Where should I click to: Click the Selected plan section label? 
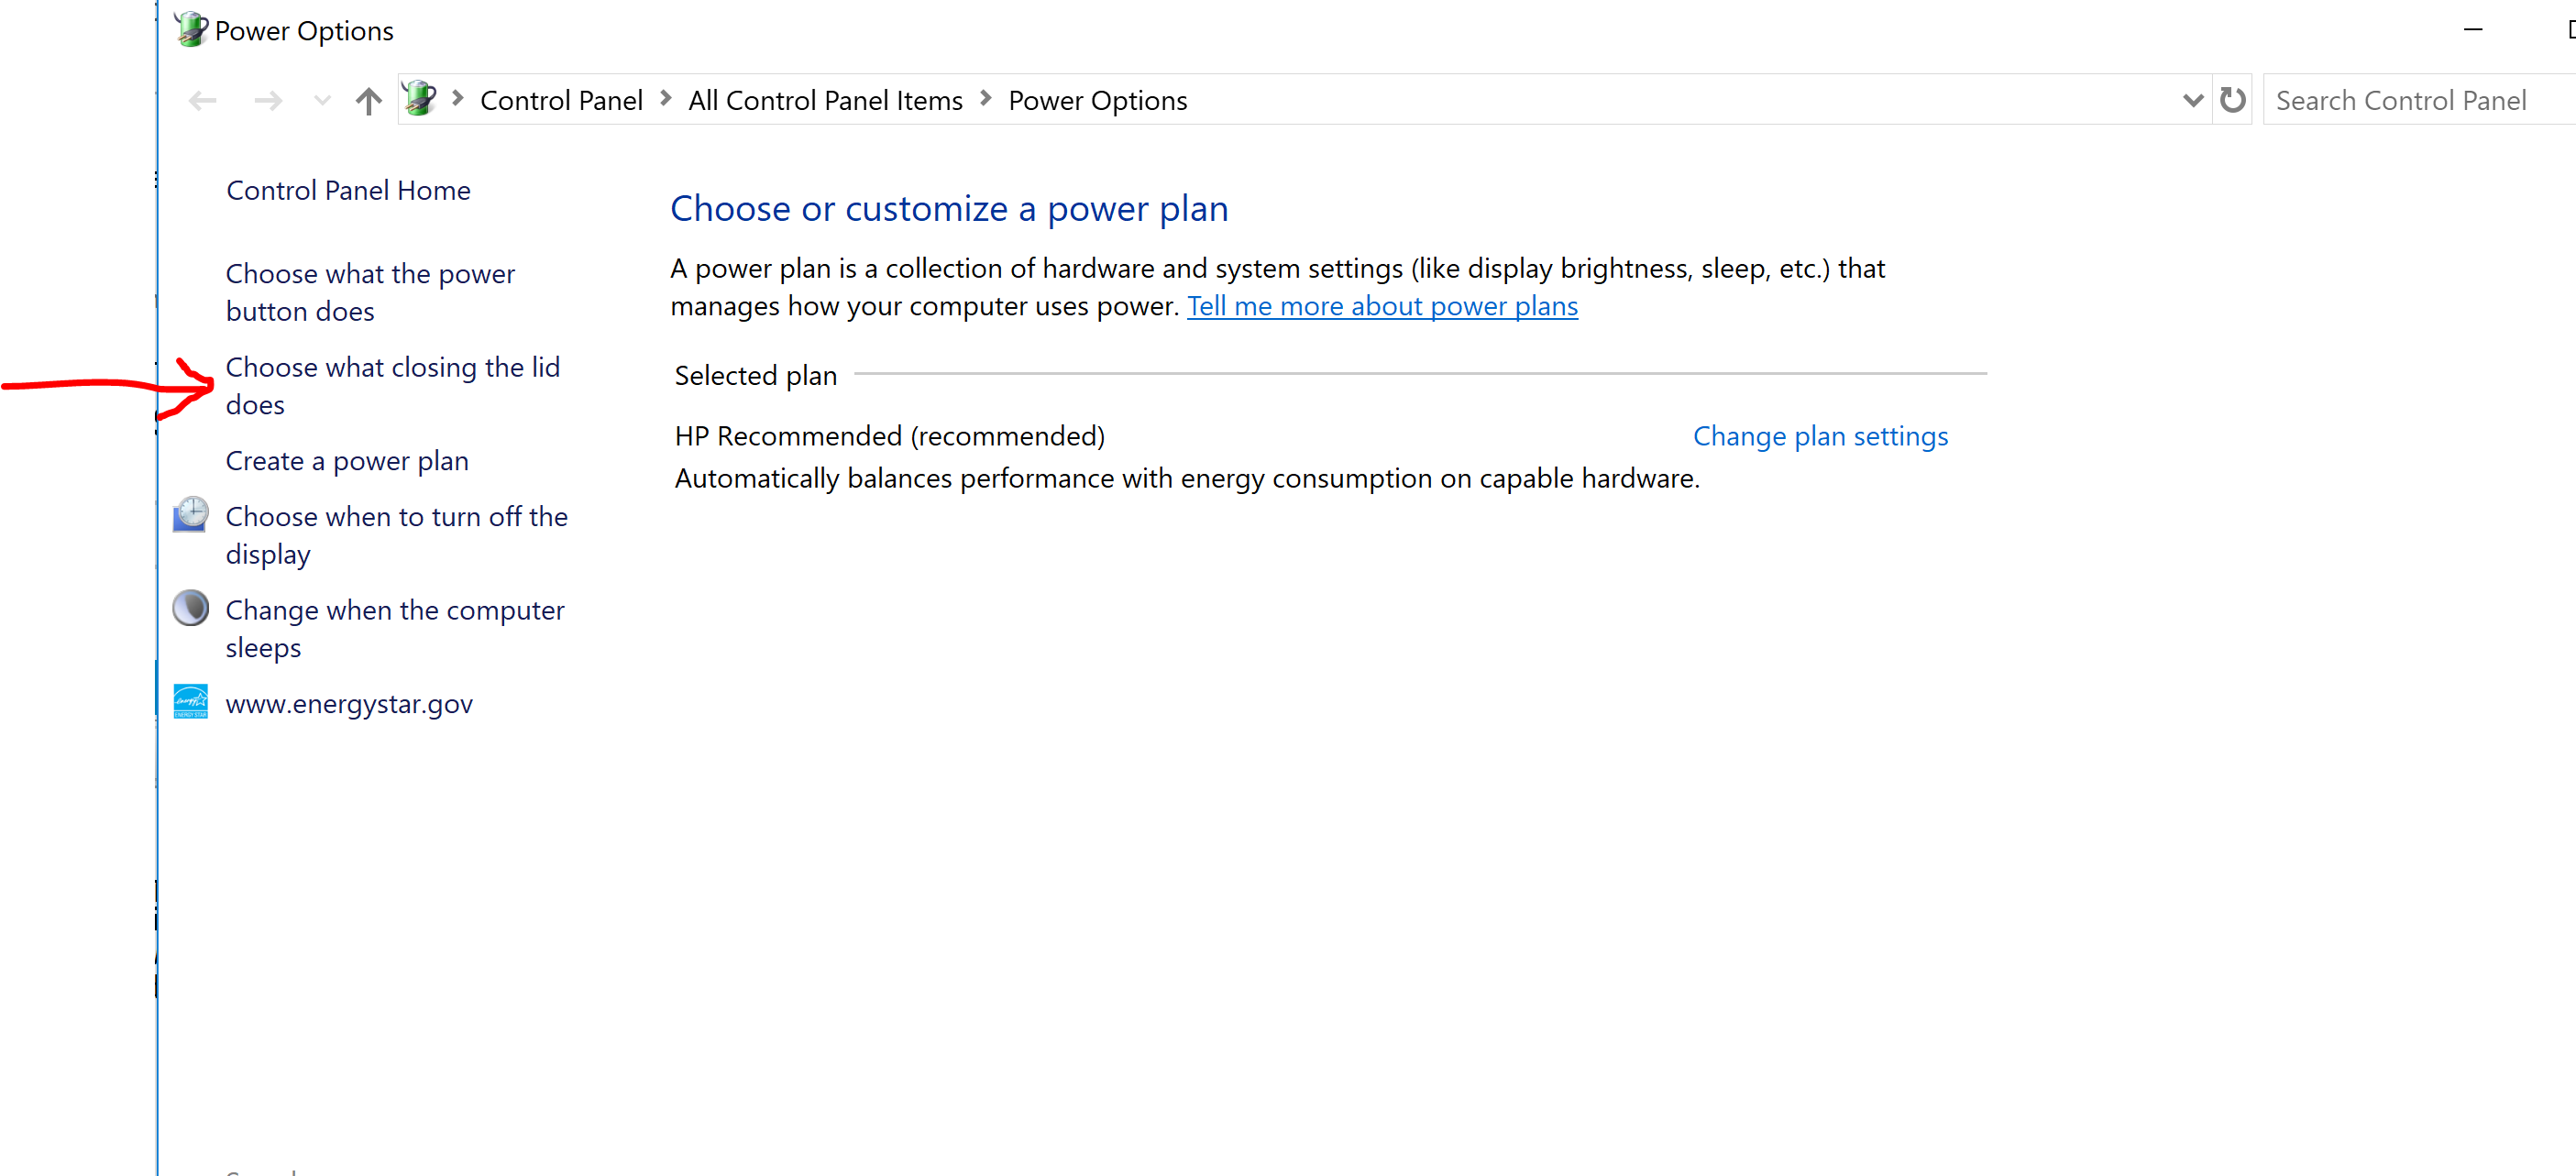click(755, 376)
